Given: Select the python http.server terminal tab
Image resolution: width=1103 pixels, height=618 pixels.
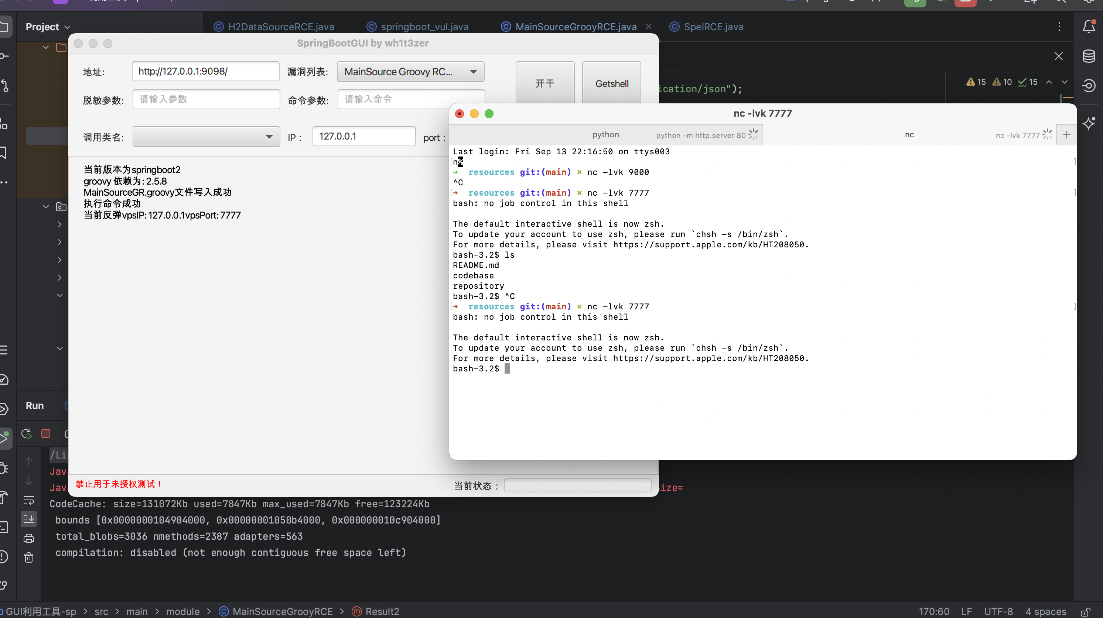Looking at the screenshot, I should (605, 135).
